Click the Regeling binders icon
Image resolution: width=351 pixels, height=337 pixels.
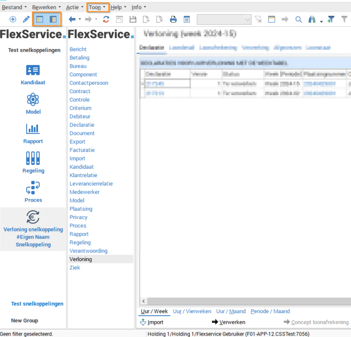(x=33, y=158)
